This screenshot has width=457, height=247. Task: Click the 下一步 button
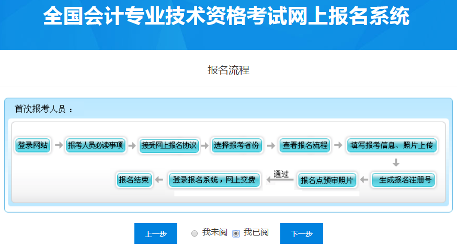coord(301,233)
